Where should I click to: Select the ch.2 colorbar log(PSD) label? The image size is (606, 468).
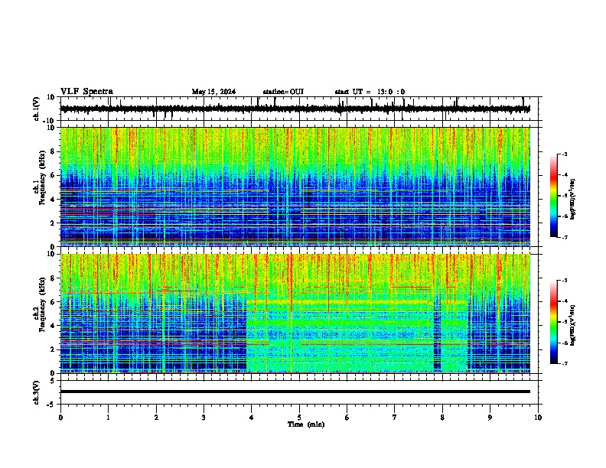(x=572, y=325)
